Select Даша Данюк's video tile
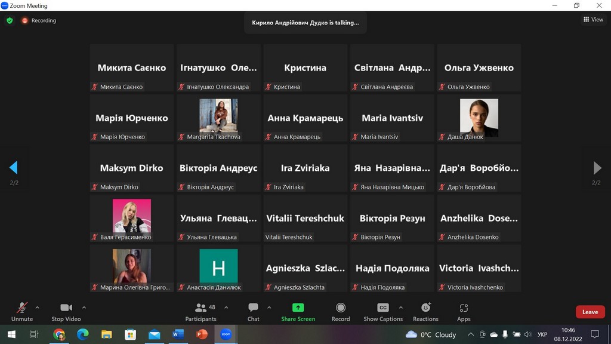This screenshot has width=611, height=344. [x=479, y=118]
